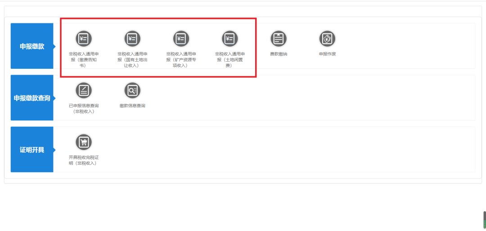Click the 申报作废 icon
486x231 pixels.
[327, 39]
